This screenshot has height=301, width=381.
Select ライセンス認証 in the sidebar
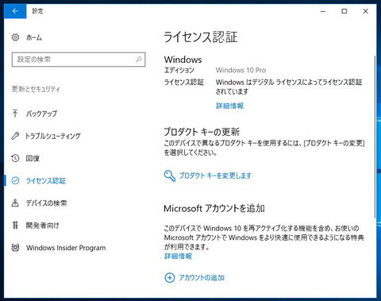[46, 181]
